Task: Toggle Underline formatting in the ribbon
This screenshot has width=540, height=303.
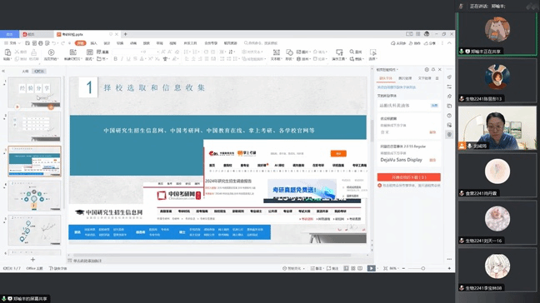Action: (x=128, y=59)
